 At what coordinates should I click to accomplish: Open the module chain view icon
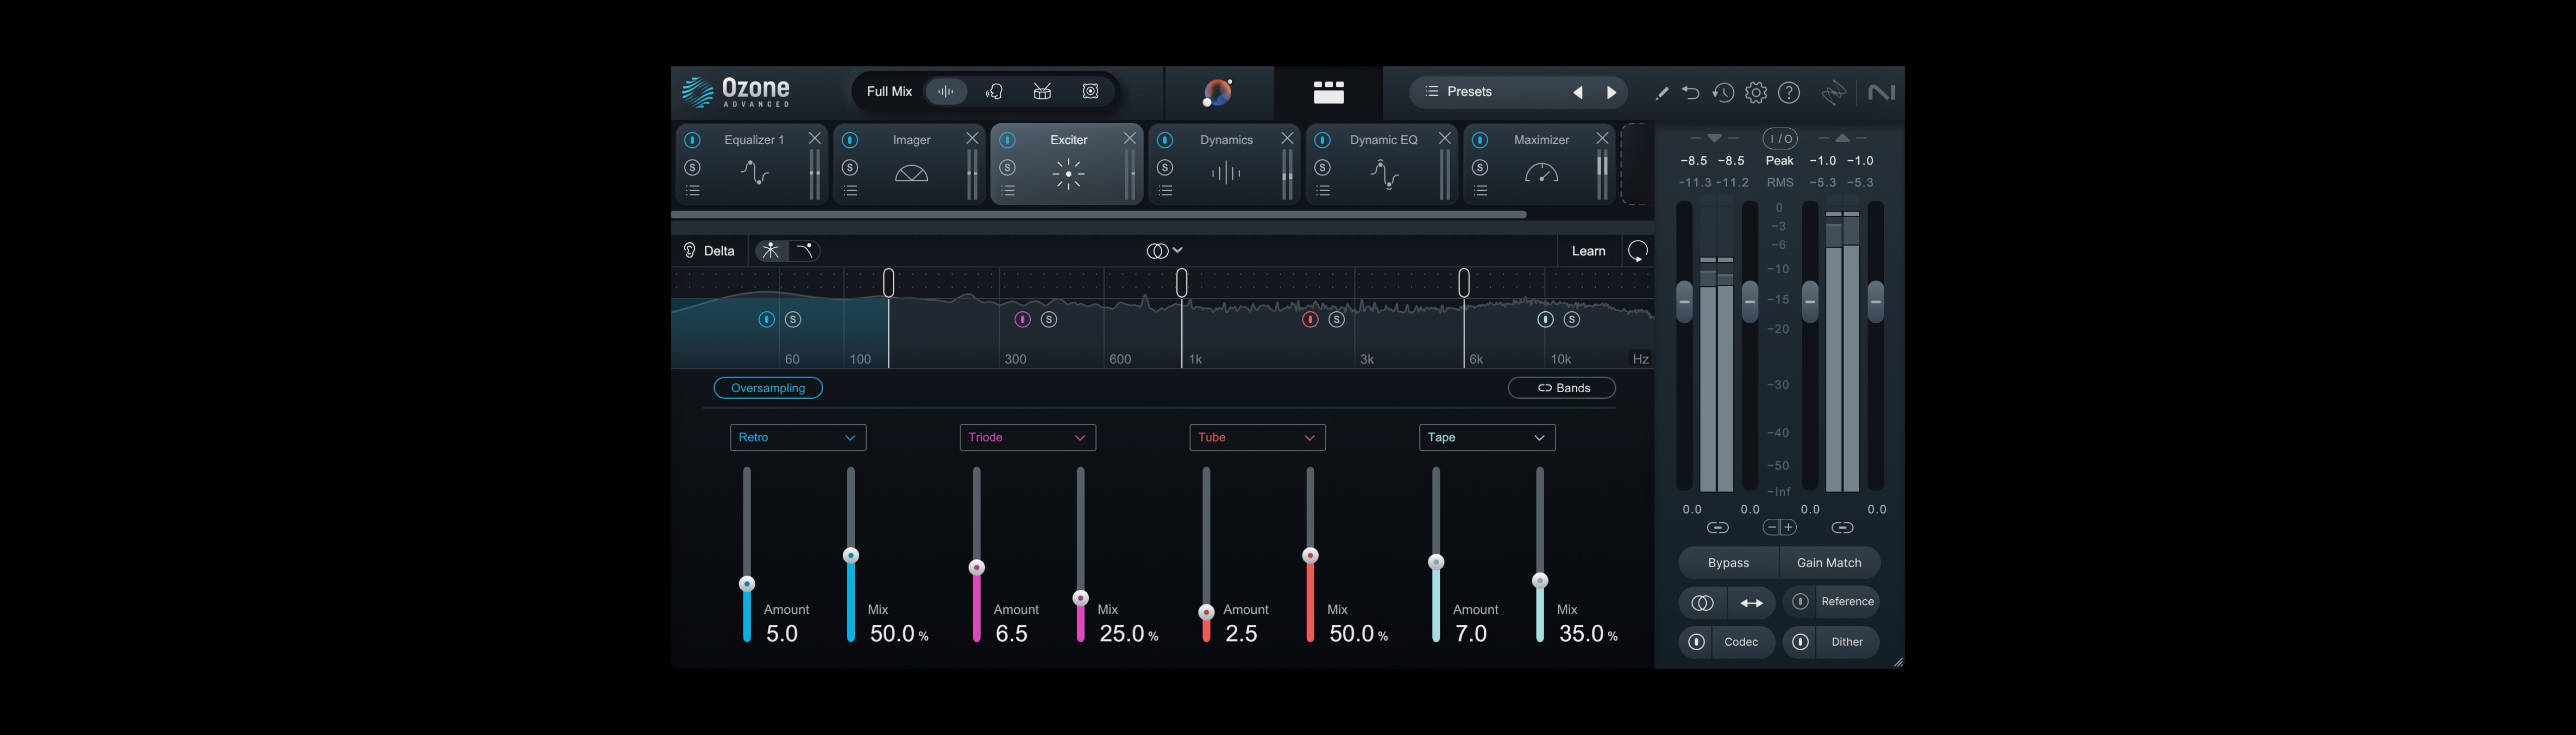coord(1328,92)
